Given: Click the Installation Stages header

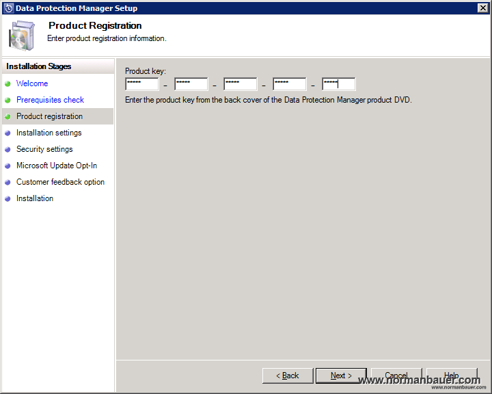Looking at the screenshot, I should pyautogui.click(x=38, y=66).
